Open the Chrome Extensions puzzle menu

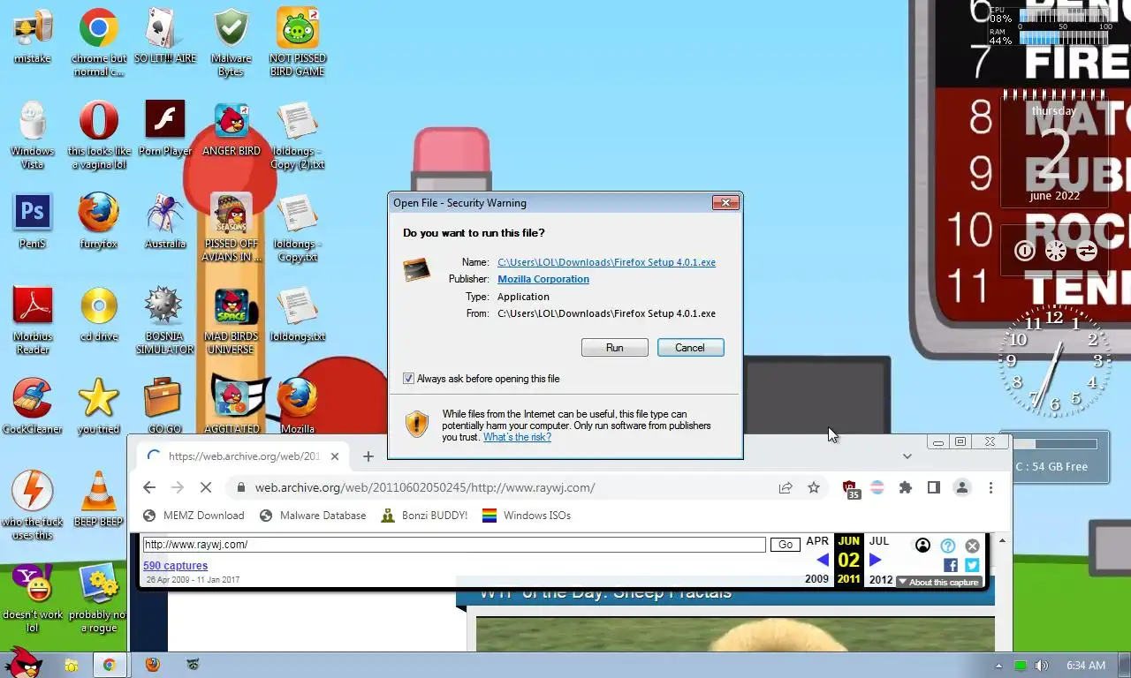[905, 487]
